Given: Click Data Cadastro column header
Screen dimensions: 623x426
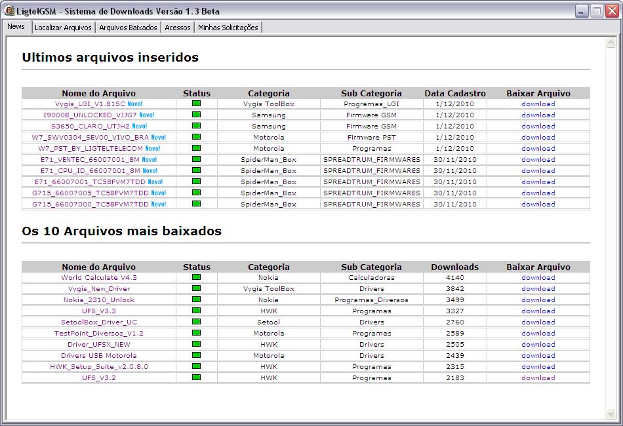Looking at the screenshot, I should pyautogui.click(x=455, y=93).
